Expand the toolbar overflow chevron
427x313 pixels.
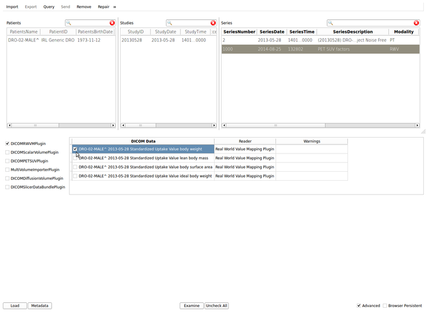(x=114, y=7)
